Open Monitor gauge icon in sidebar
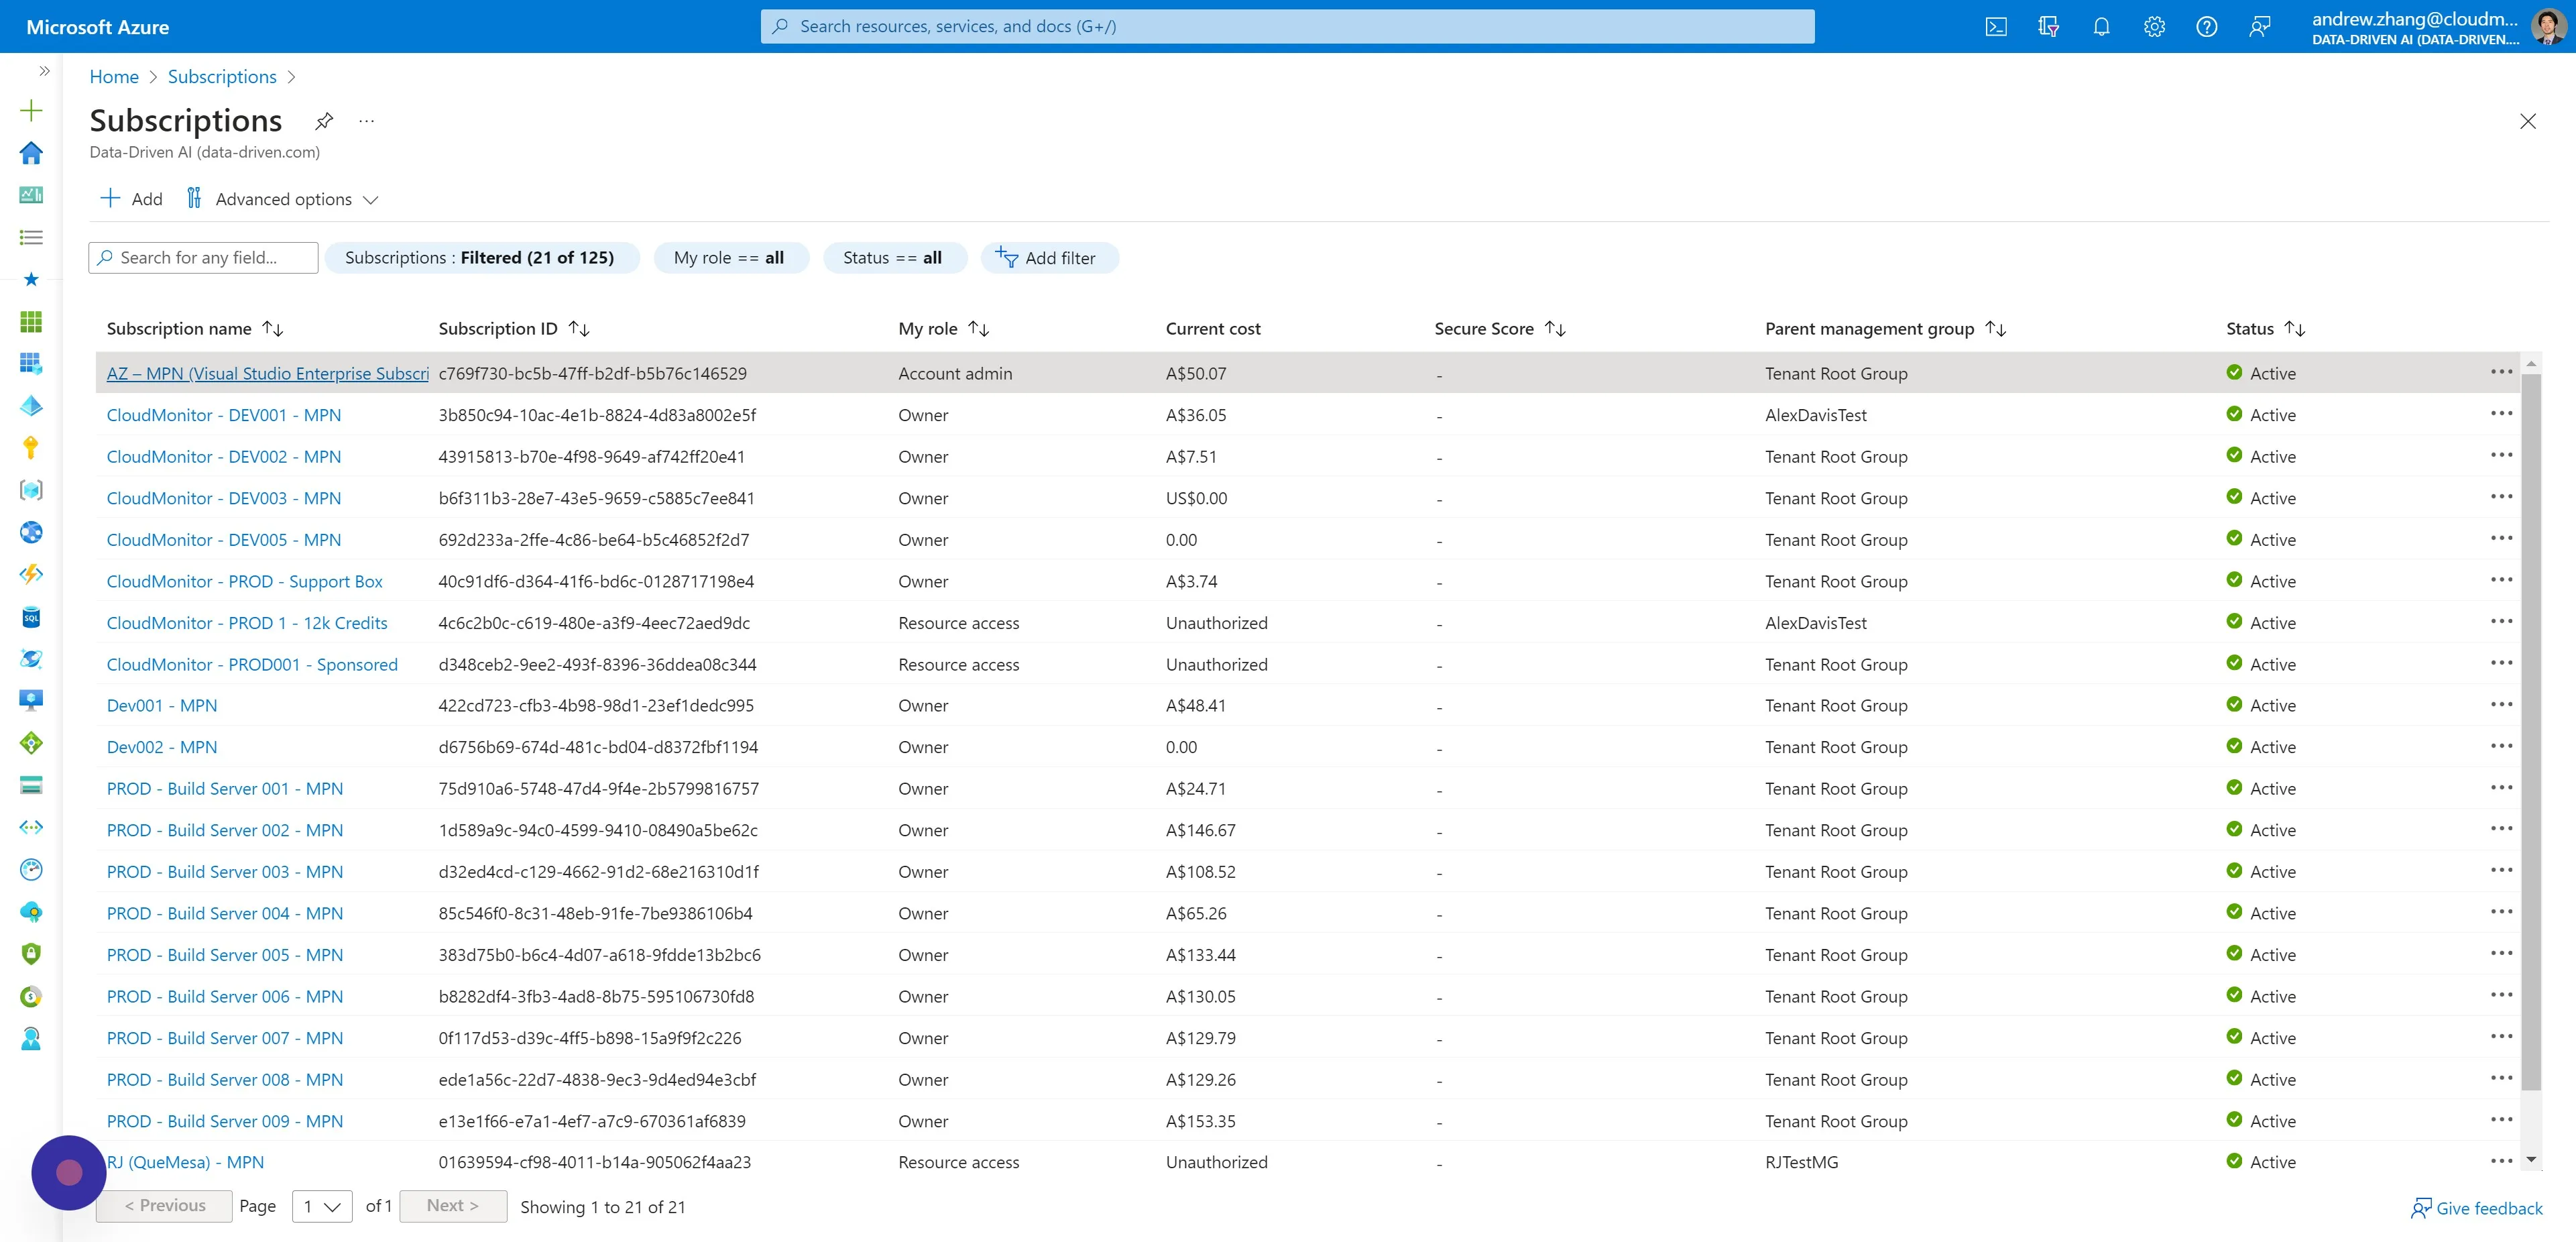This screenshot has width=2576, height=1242. (x=31, y=869)
